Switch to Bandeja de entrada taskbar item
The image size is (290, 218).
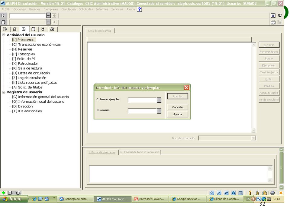75,199
